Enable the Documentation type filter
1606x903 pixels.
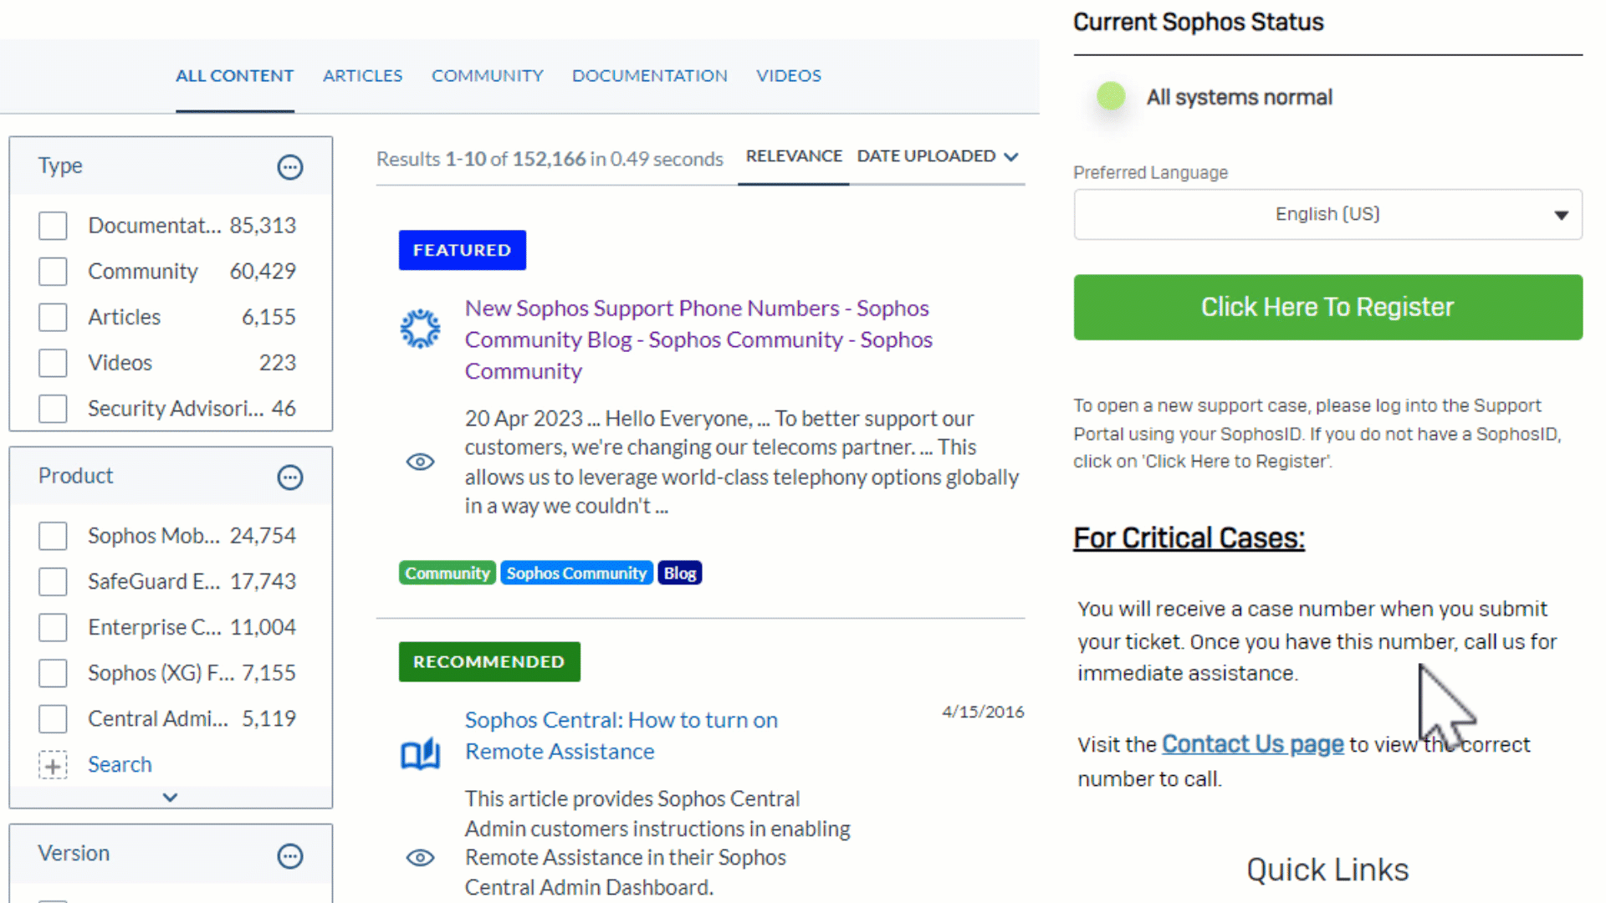pyautogui.click(x=53, y=225)
